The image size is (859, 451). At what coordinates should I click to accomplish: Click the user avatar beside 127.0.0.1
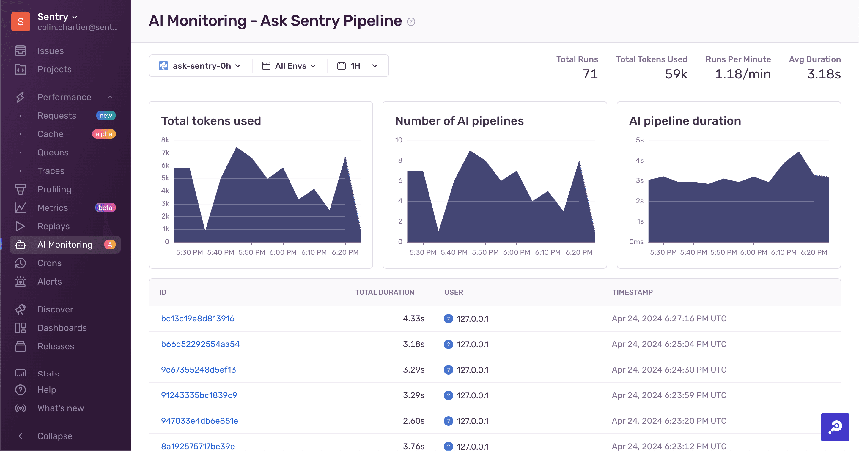click(x=448, y=319)
